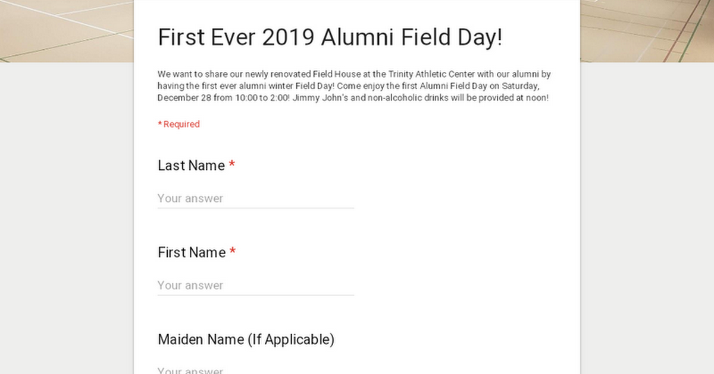Click the gym floor banner image left of form

coord(65,30)
